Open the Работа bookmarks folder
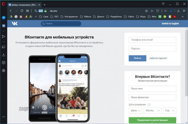The image size is (188, 124). 86,17
